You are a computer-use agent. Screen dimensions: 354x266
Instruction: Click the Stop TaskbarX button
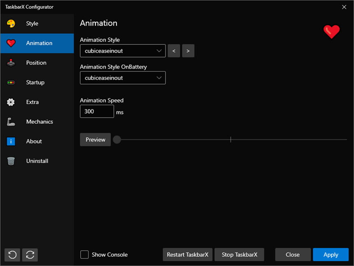point(239,254)
